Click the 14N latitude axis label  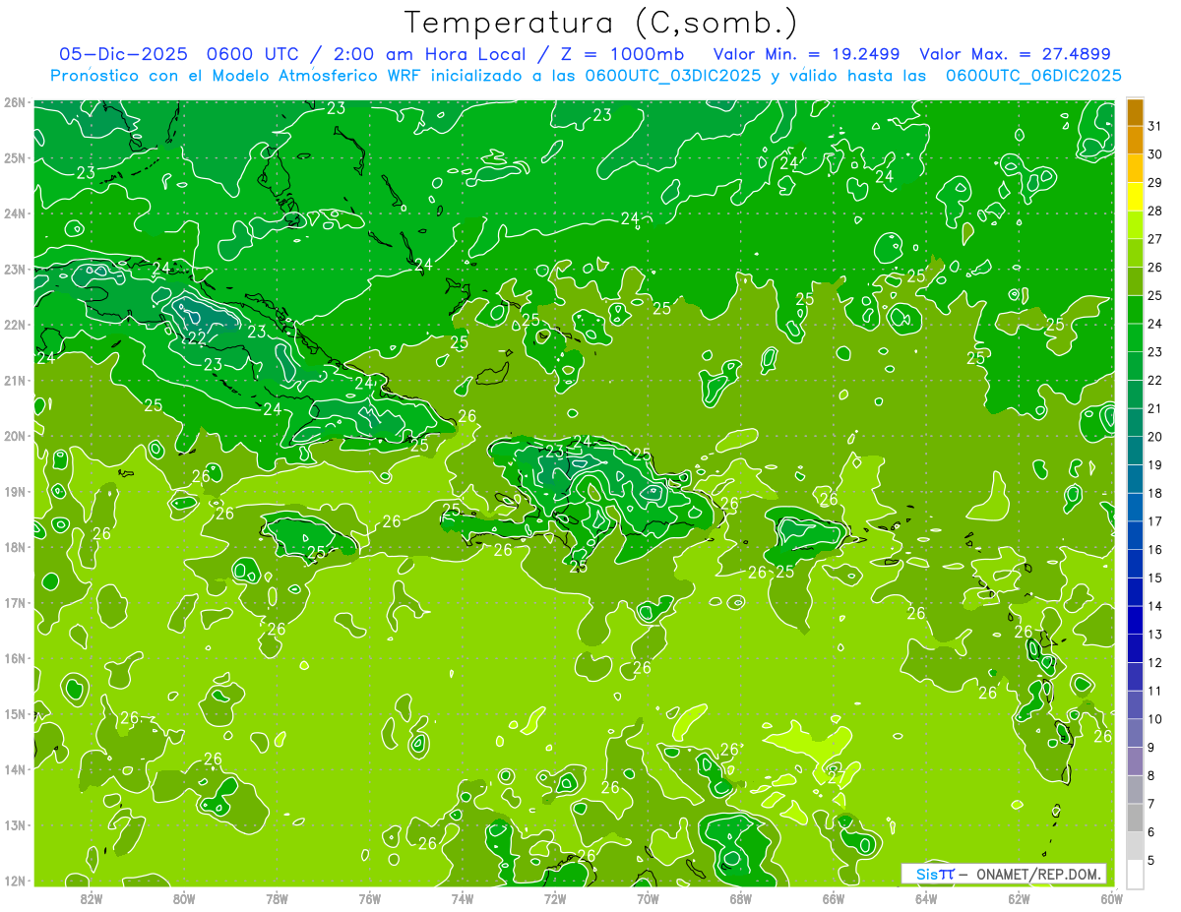point(14,769)
